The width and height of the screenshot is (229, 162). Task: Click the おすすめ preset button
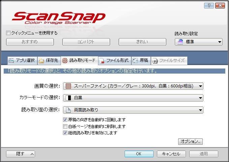tap(30, 42)
